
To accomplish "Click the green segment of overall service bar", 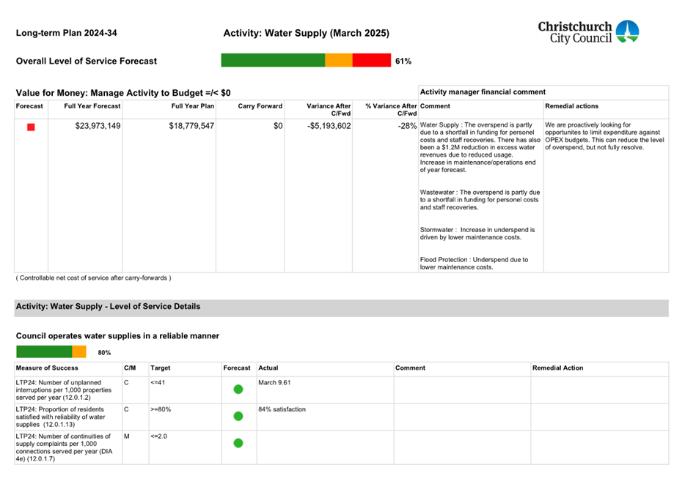I will 273,60.
